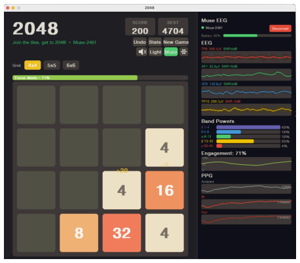Click the 32 tile
The height and width of the screenshot is (263, 300).
(122, 233)
